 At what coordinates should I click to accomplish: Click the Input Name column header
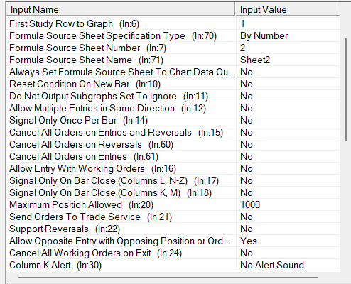(121, 9)
